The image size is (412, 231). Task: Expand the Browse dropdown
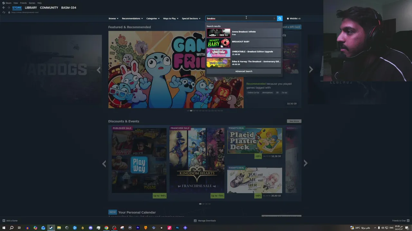[113, 18]
